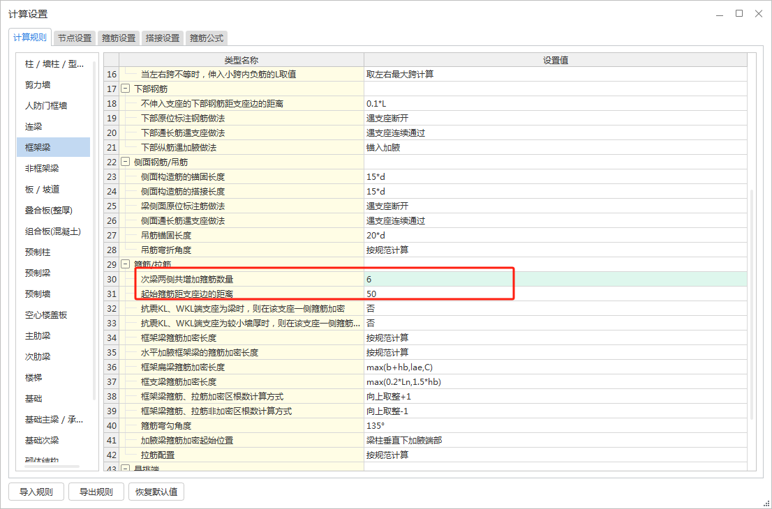Collapse the 侧面钢筋/吊筋 group
This screenshot has height=509, width=772.
coord(125,162)
